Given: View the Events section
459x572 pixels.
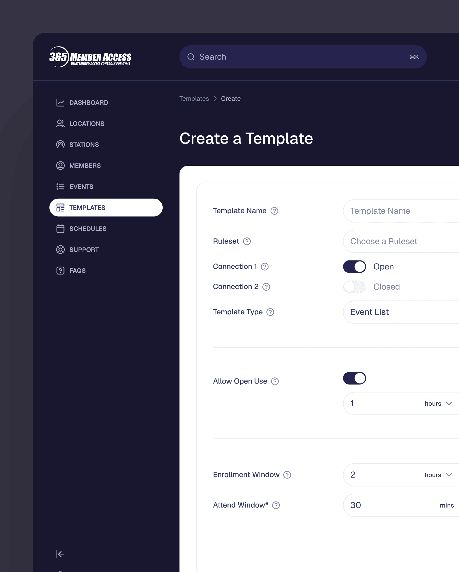Looking at the screenshot, I should (x=106, y=186).
